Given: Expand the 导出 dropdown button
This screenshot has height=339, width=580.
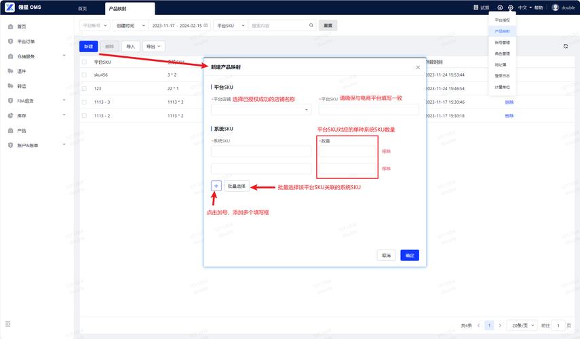Looking at the screenshot, I should pyautogui.click(x=153, y=46).
